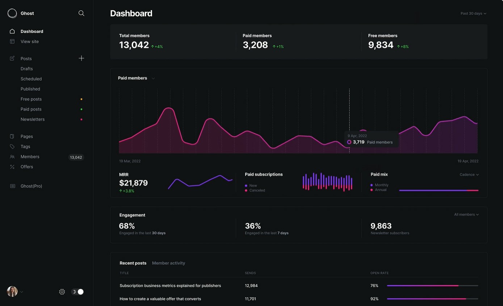Open the Past 30 days dropdown

point(473,13)
